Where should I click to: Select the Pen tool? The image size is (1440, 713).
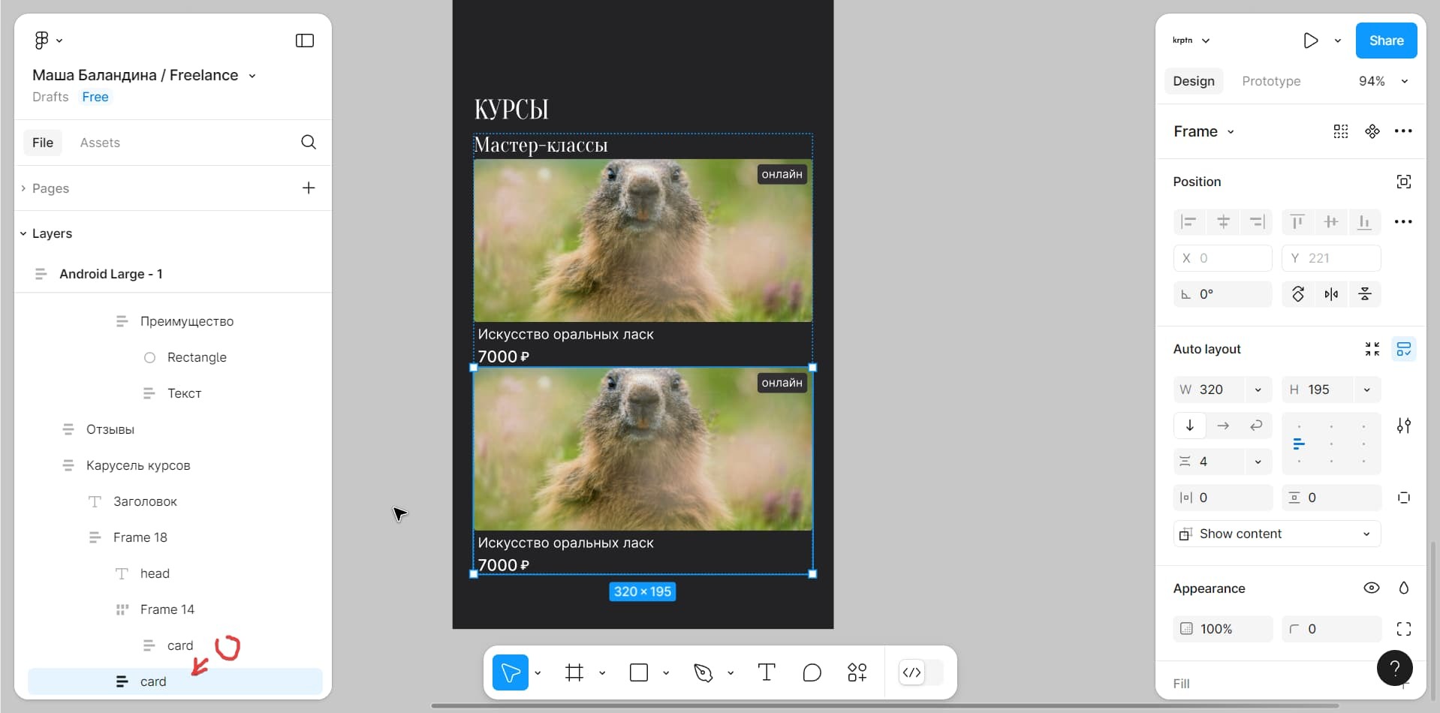703,672
